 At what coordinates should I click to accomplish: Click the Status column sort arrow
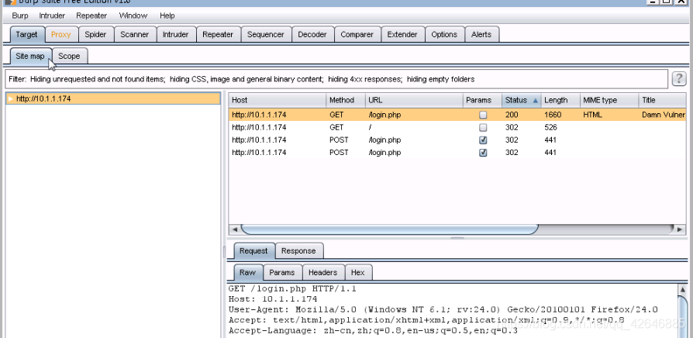(534, 101)
